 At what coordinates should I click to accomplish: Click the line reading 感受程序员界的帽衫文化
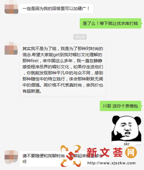(46, 67)
